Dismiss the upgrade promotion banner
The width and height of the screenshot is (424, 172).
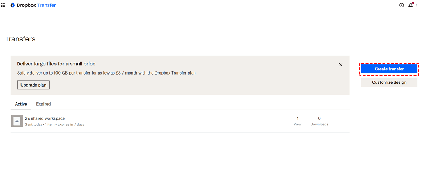[x=341, y=65]
